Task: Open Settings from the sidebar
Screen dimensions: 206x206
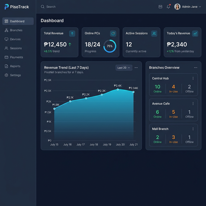Action: 15,75
